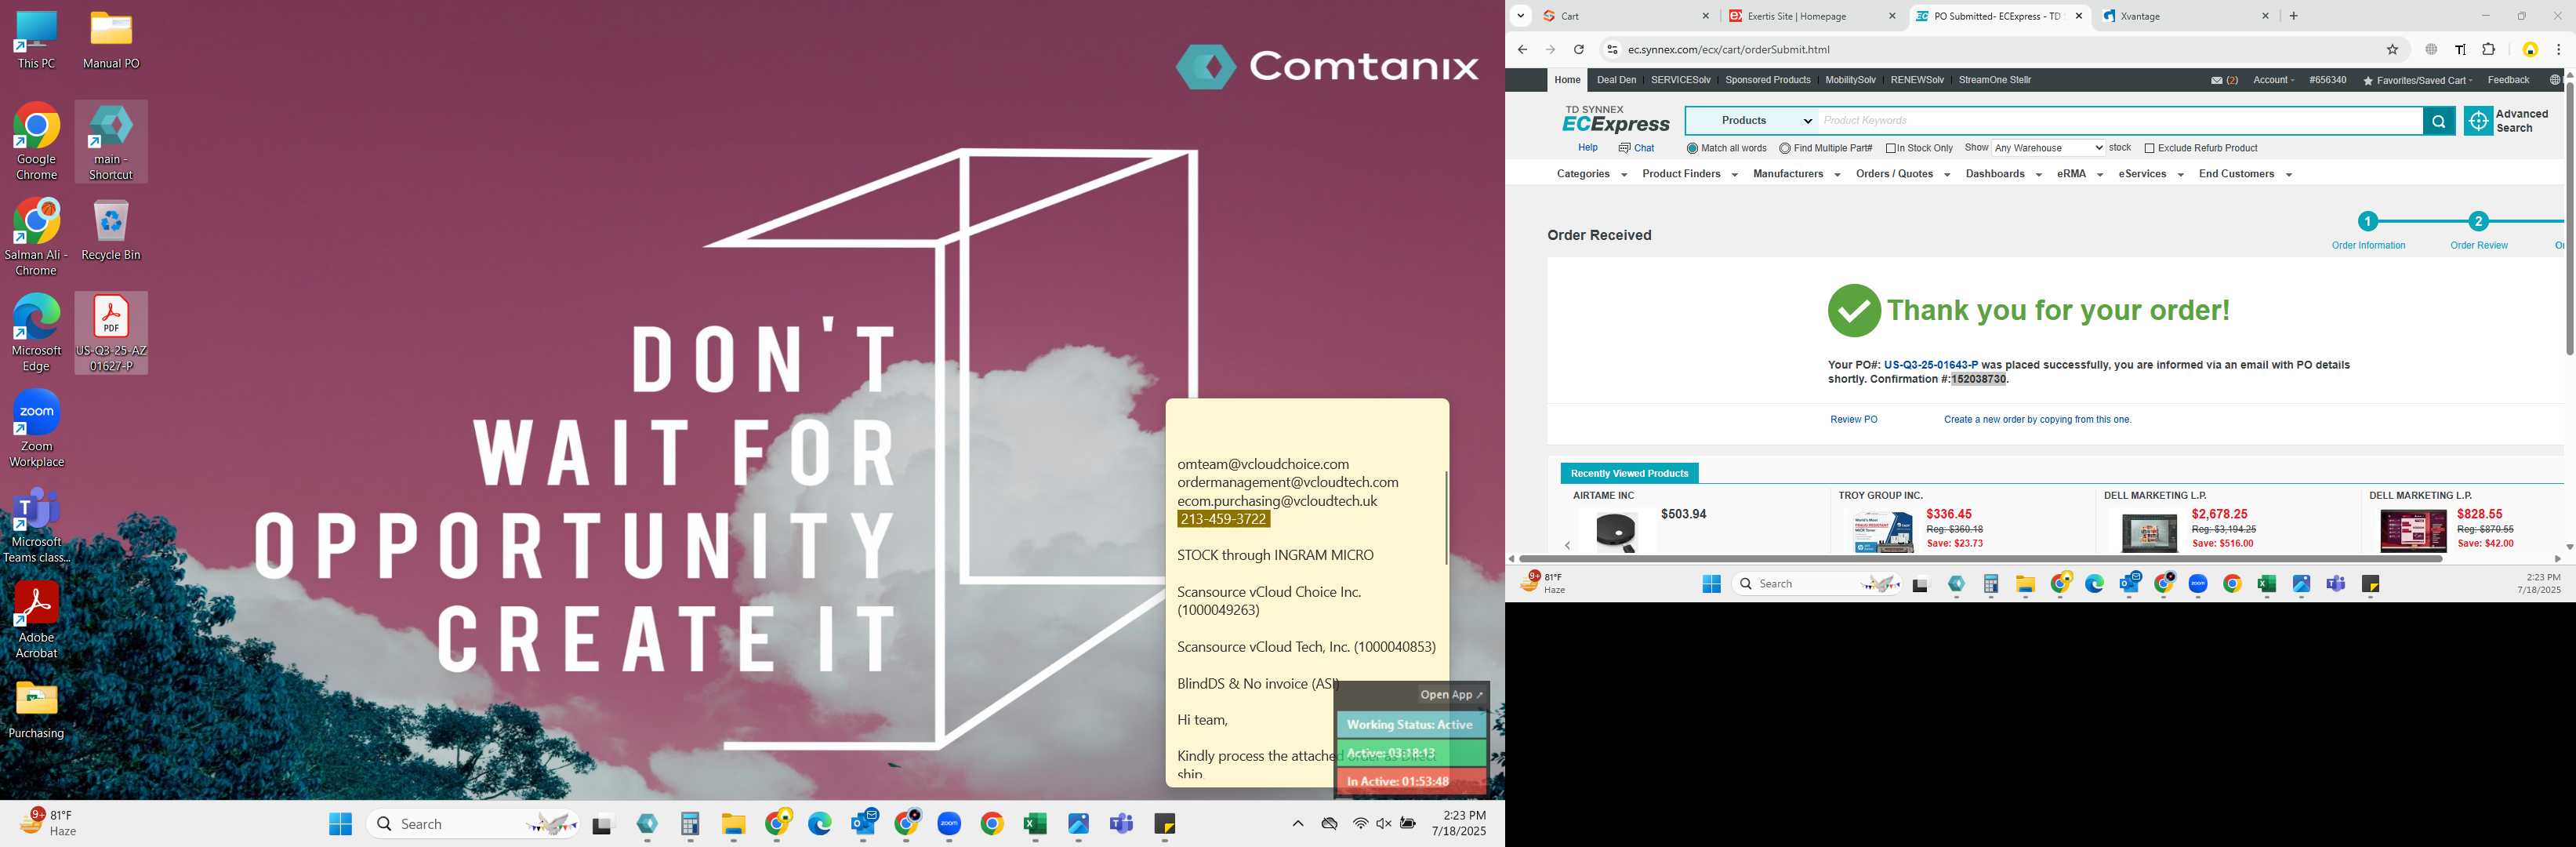
Task: Open the Purchasing desktop folder
Action: 36,709
